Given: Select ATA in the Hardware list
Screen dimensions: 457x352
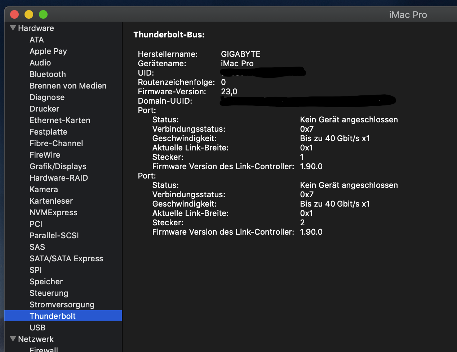Looking at the screenshot, I should coord(37,40).
